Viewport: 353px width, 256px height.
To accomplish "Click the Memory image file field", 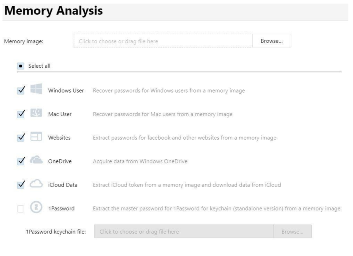I will (x=163, y=41).
